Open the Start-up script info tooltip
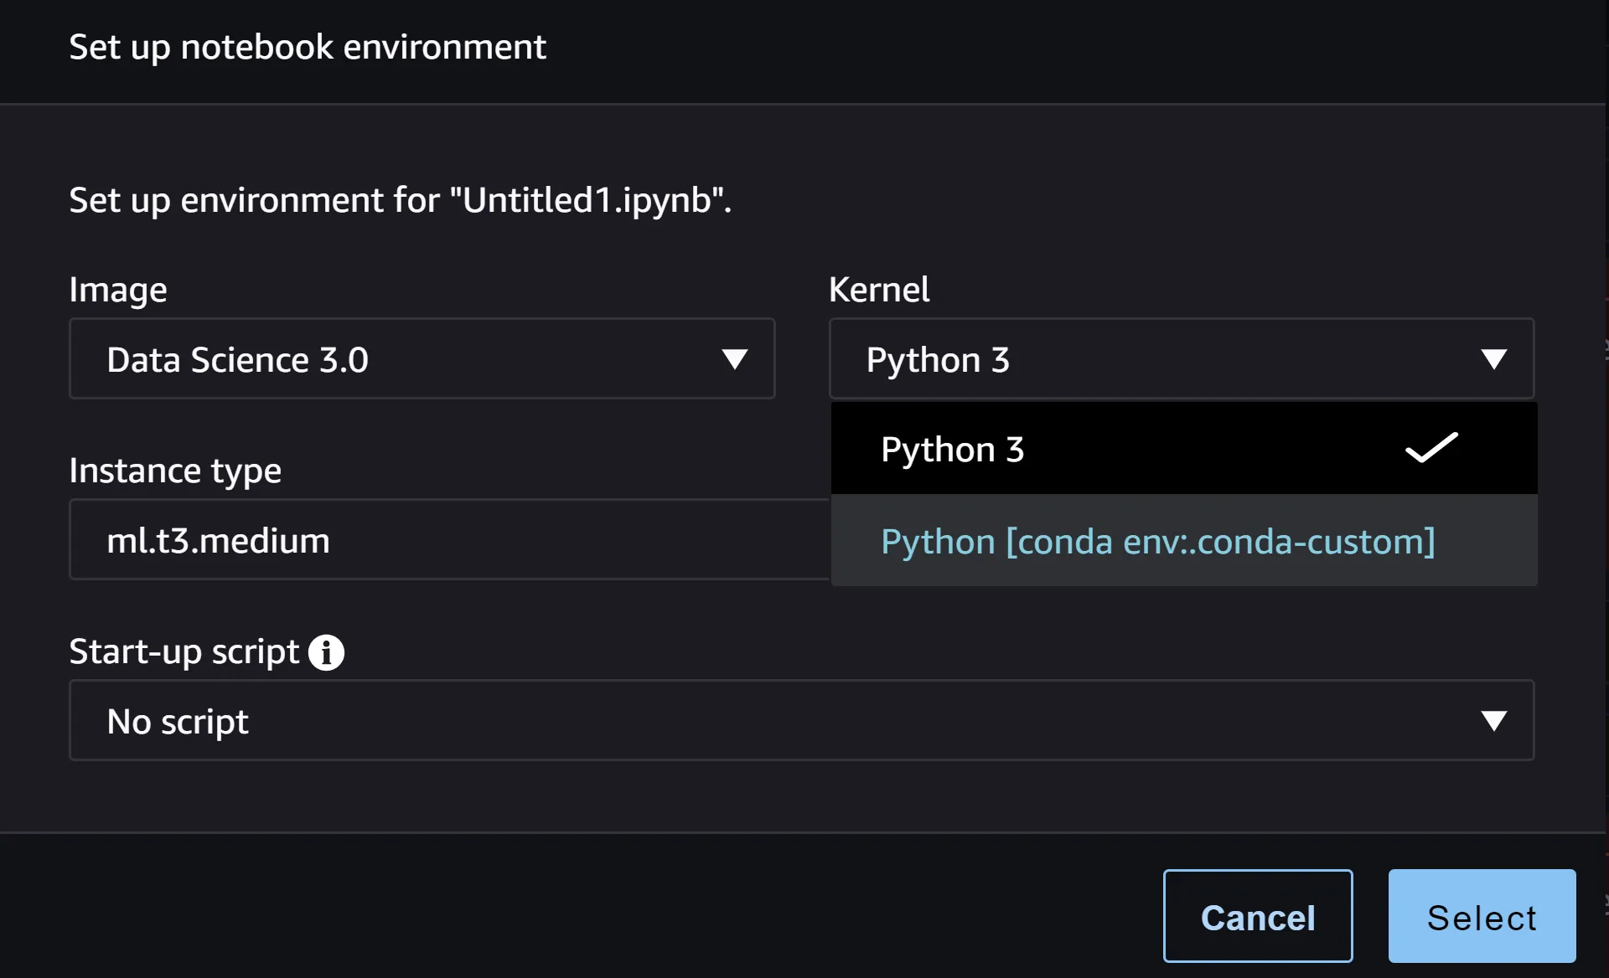 [x=327, y=652]
